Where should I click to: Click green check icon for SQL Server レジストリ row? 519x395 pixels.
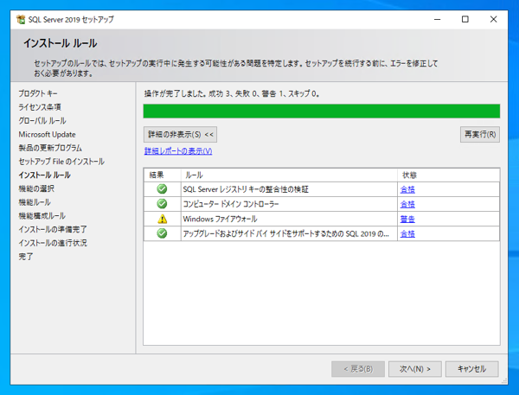[x=162, y=189]
